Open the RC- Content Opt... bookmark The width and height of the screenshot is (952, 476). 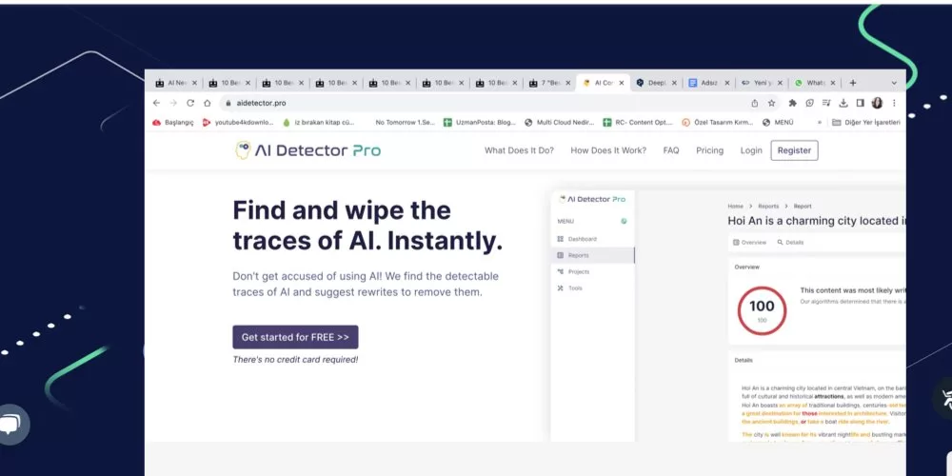(638, 122)
